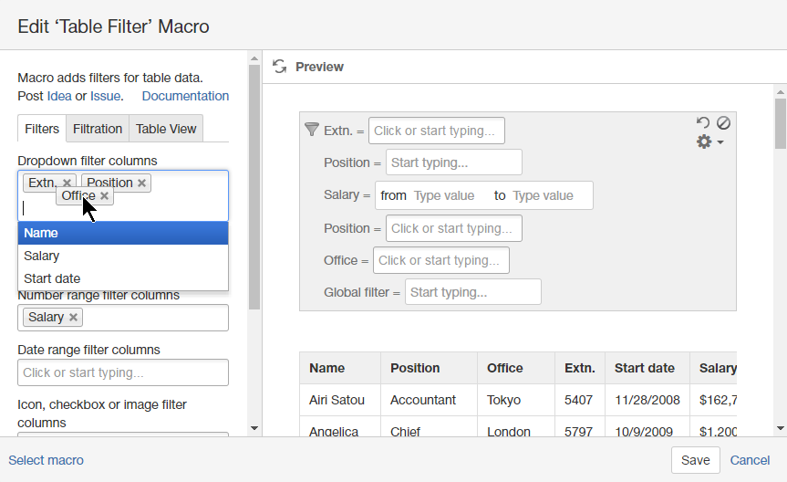Click the funnel filter icon
The height and width of the screenshot is (482, 787).
point(312,130)
